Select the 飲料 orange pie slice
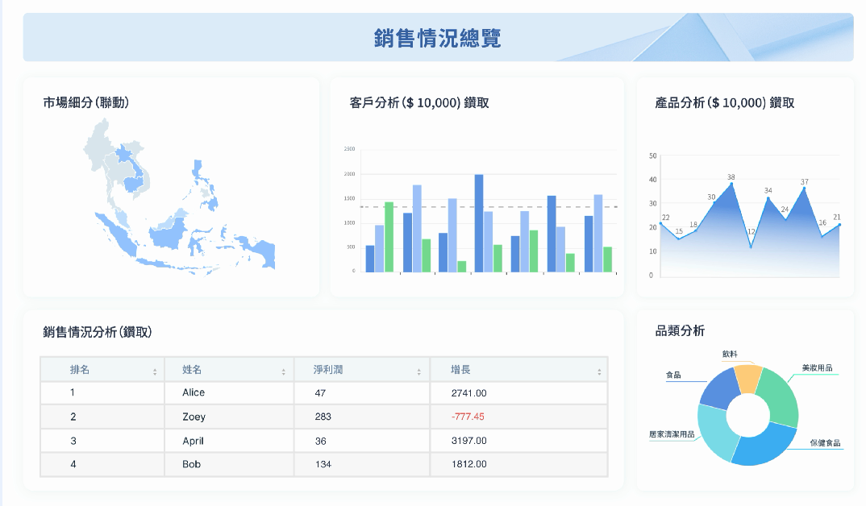 pyautogui.click(x=748, y=378)
